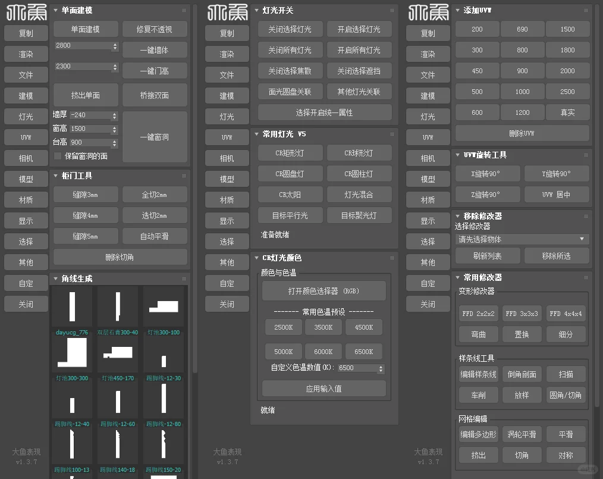
Task: Click the 一键墙体 button
Action: [155, 50]
